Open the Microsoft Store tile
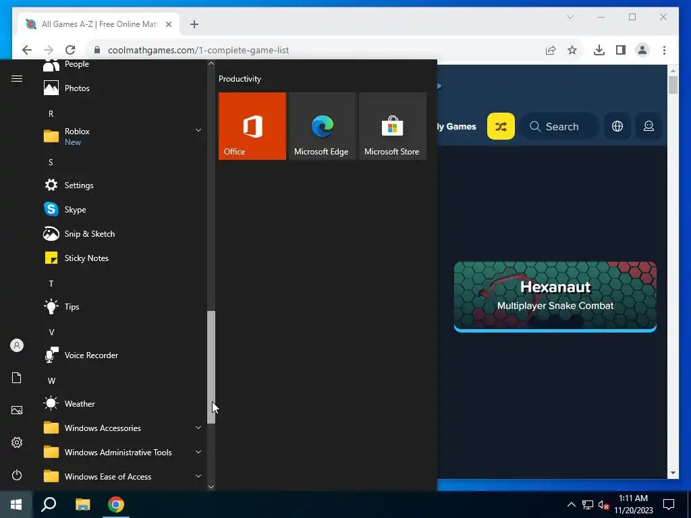The image size is (691, 518). (x=392, y=126)
